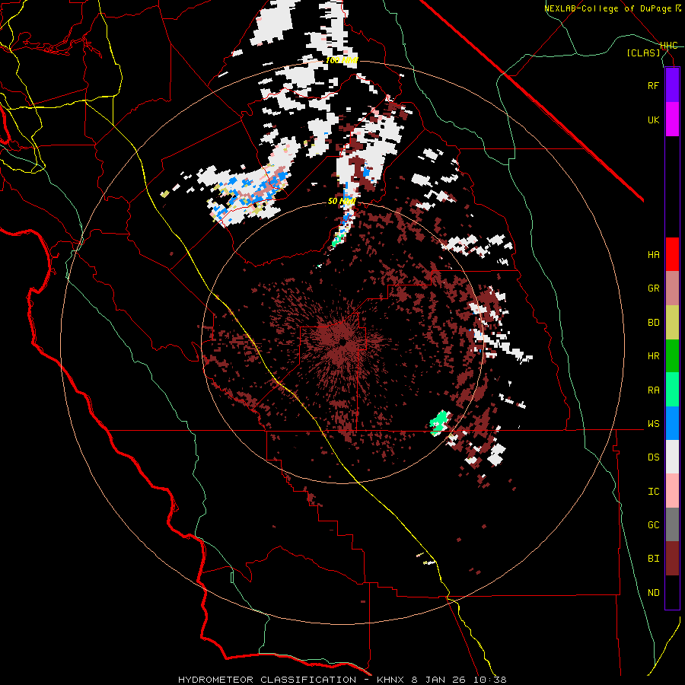This screenshot has width=685, height=685.
Task: Click the DS white legend swatch
Action: 672,457
